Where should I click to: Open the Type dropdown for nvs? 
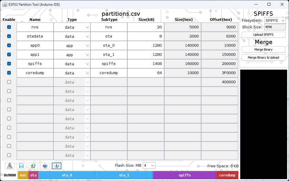(72, 27)
